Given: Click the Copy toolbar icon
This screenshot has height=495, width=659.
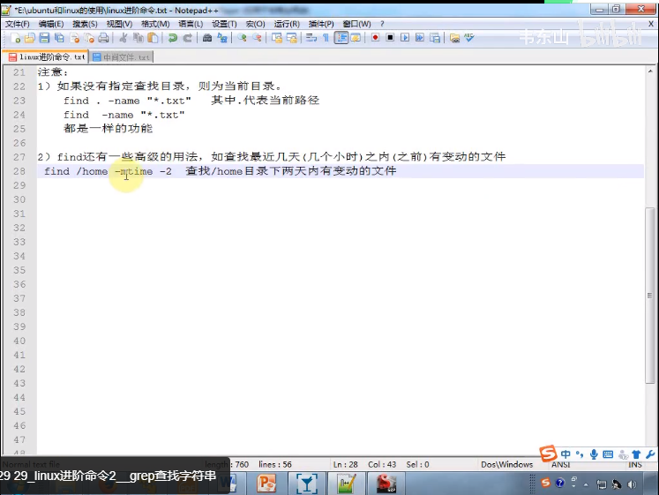Looking at the screenshot, I should pyautogui.click(x=139, y=38).
